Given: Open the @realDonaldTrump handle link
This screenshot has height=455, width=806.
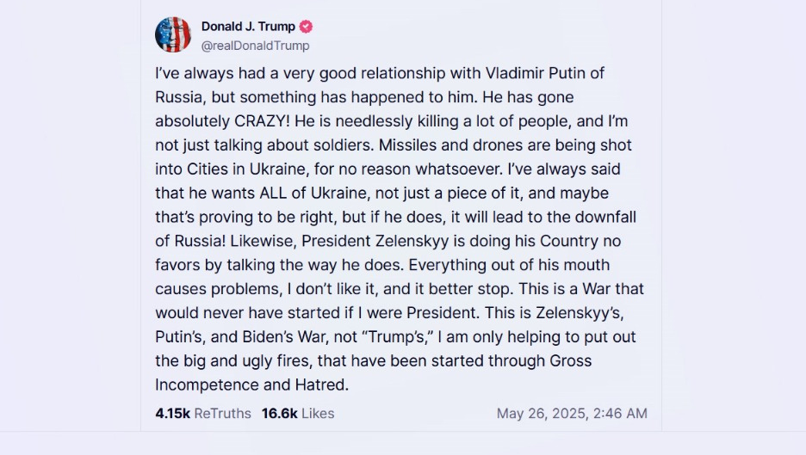Looking at the screenshot, I should (x=256, y=46).
